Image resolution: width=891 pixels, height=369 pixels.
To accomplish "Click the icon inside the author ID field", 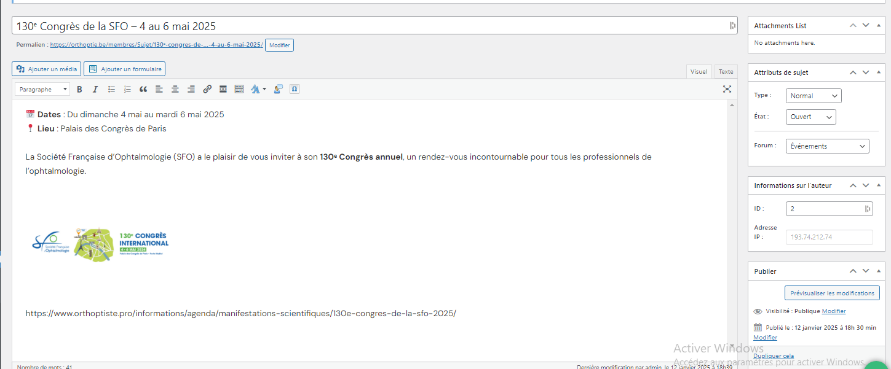I will pyautogui.click(x=868, y=209).
